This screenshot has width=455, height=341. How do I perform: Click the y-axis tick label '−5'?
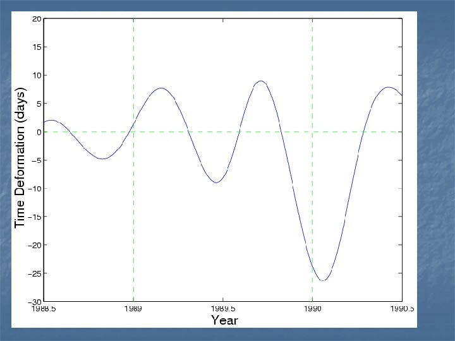pos(37,160)
